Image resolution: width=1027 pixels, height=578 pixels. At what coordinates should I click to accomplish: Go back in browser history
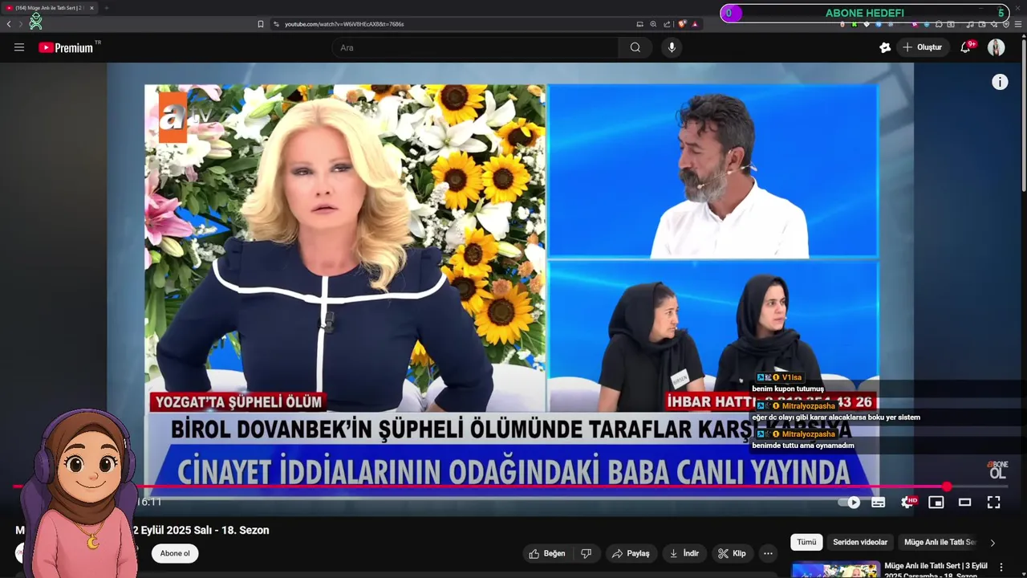tap(9, 24)
